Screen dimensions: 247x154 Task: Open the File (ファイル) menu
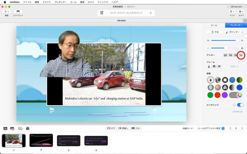tap(27, 2)
